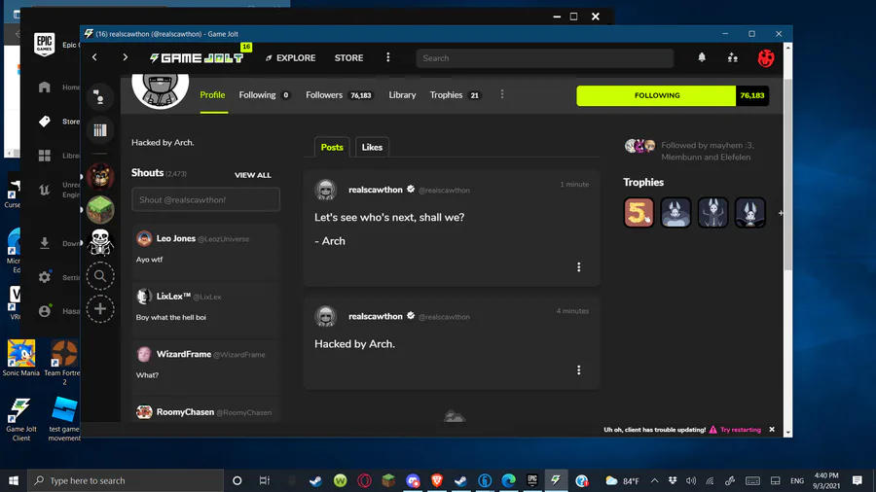
Task: Toggle the green FOLLOWING button
Action: [x=656, y=95]
